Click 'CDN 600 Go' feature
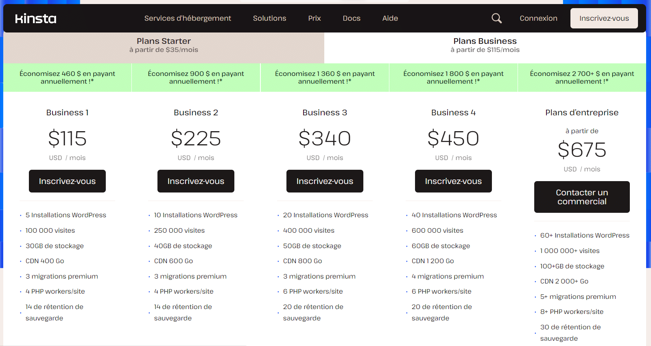Screen dimensions: 651x346 pos(173,261)
